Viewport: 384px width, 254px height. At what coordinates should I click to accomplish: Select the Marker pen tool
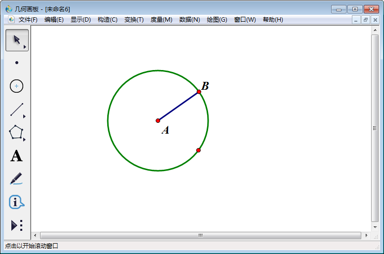[x=17, y=179]
